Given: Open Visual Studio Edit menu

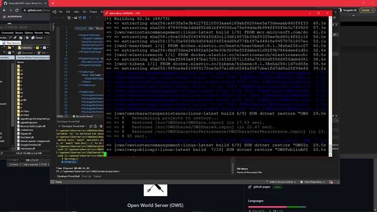Looking at the screenshot, I should tap(68, 12).
